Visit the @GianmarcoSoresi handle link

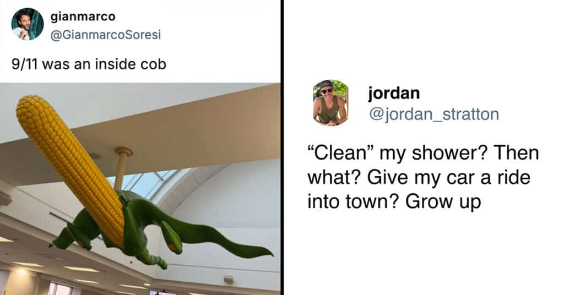pyautogui.click(x=106, y=35)
